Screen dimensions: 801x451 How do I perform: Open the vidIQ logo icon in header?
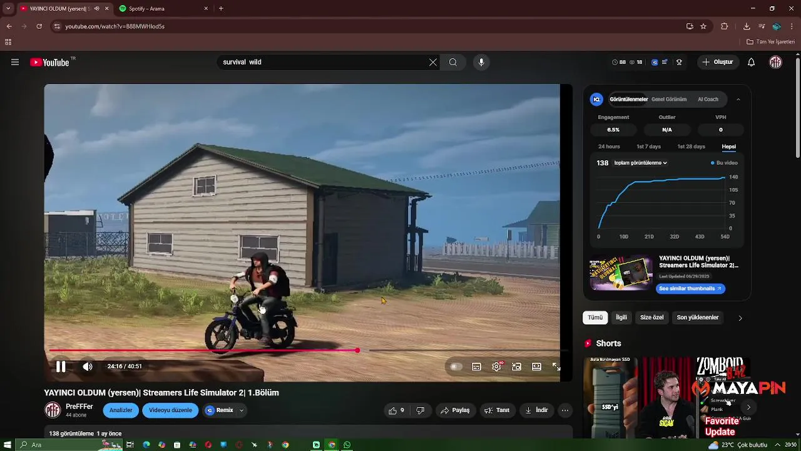tap(655, 62)
